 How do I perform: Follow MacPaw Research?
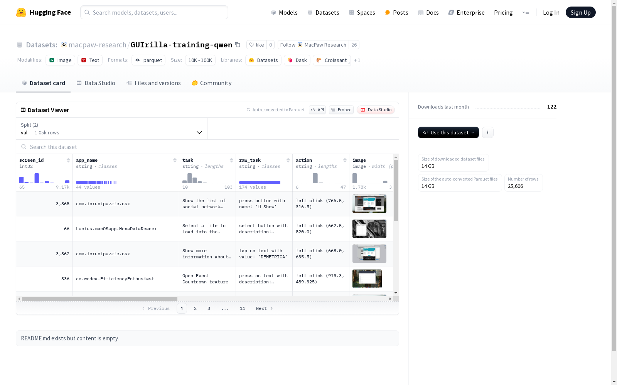click(313, 45)
